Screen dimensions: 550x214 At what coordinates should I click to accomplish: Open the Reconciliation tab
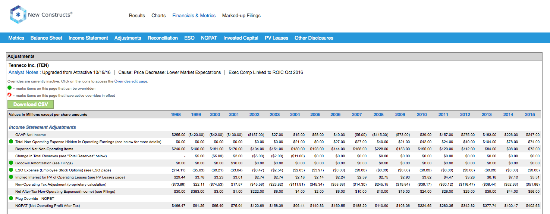pyautogui.click(x=163, y=38)
